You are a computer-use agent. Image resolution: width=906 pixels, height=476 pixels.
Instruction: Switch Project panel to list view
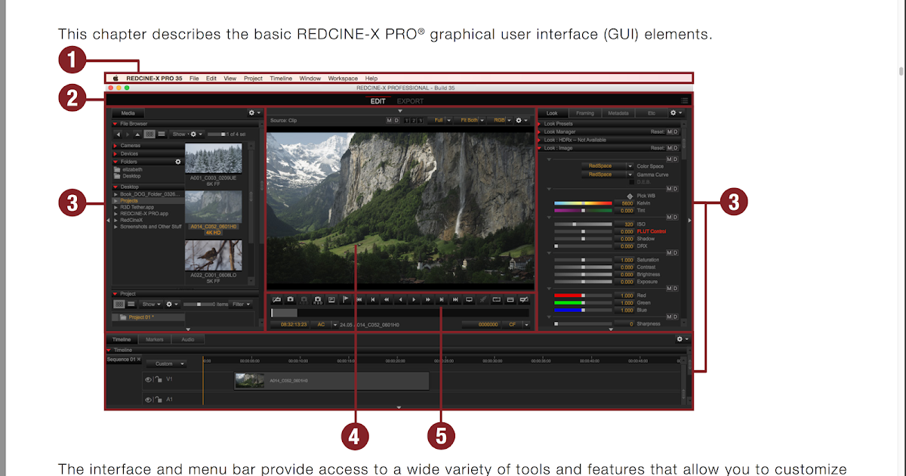[131, 304]
